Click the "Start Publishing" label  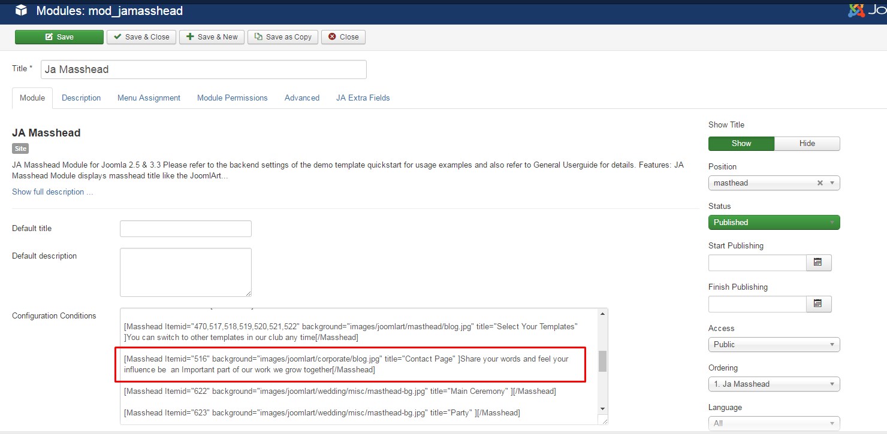[x=736, y=246]
